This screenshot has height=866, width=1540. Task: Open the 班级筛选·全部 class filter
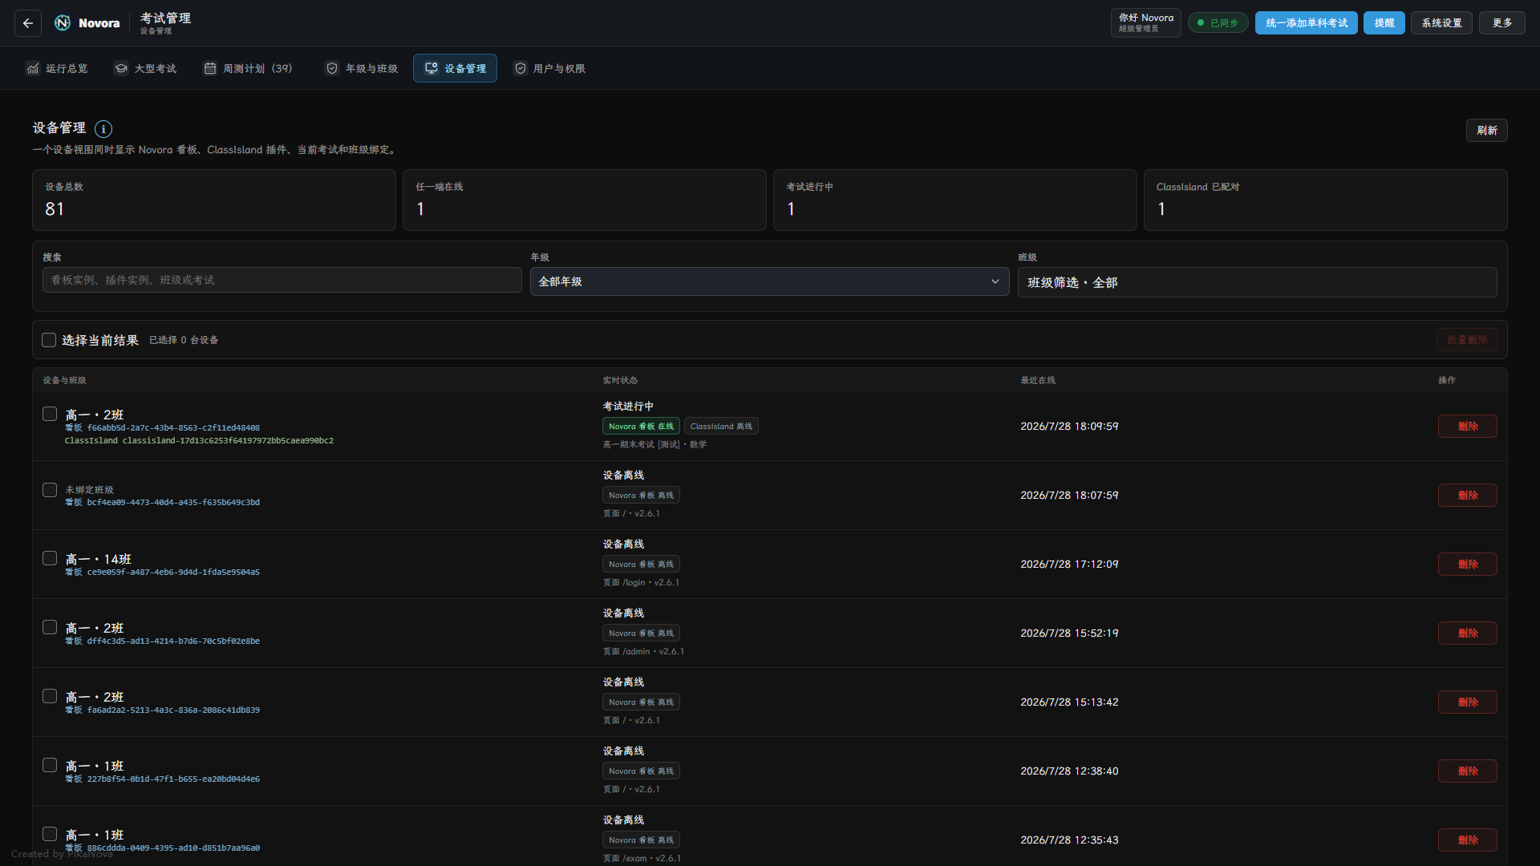pos(1257,282)
